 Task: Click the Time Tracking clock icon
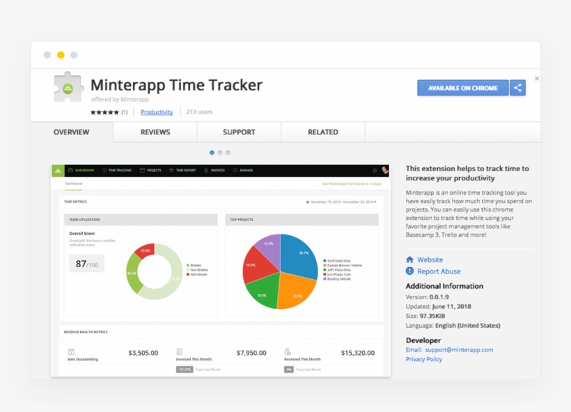pos(104,171)
